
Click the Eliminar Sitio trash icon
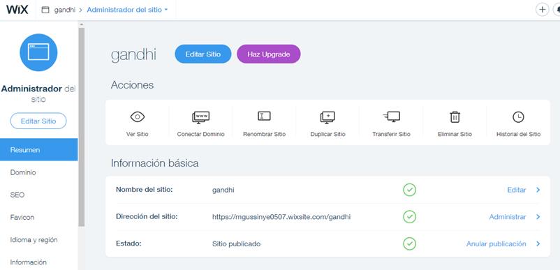455,117
